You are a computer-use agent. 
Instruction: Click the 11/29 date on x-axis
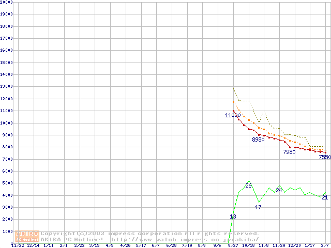[279, 245]
